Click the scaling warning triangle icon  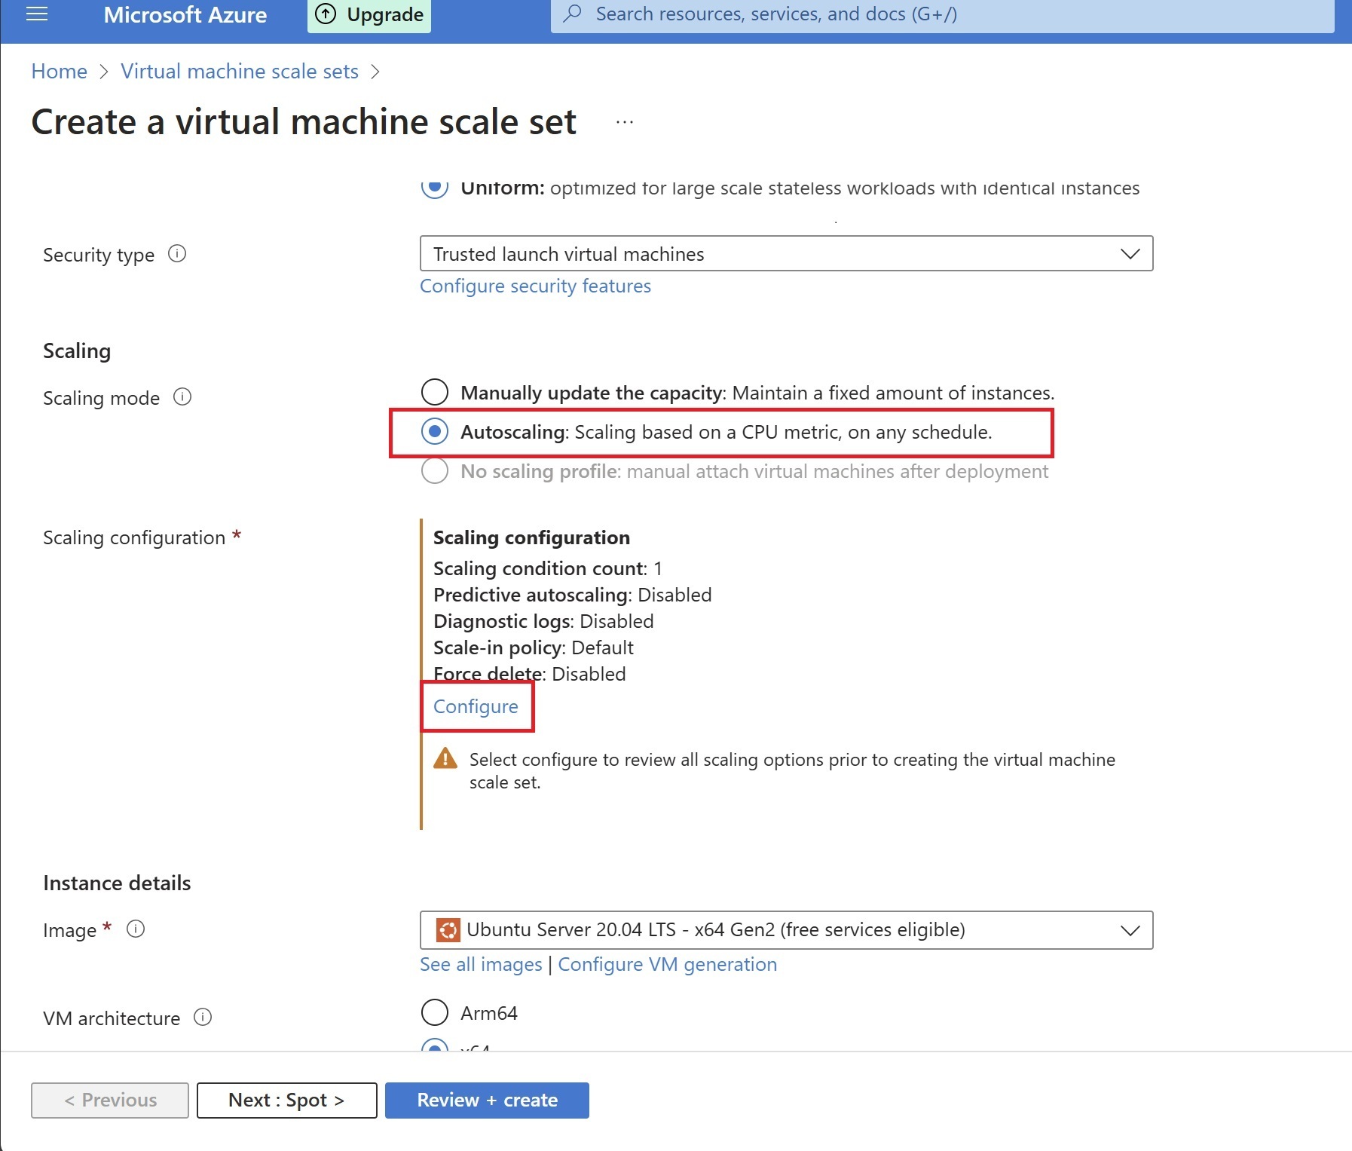tap(445, 758)
